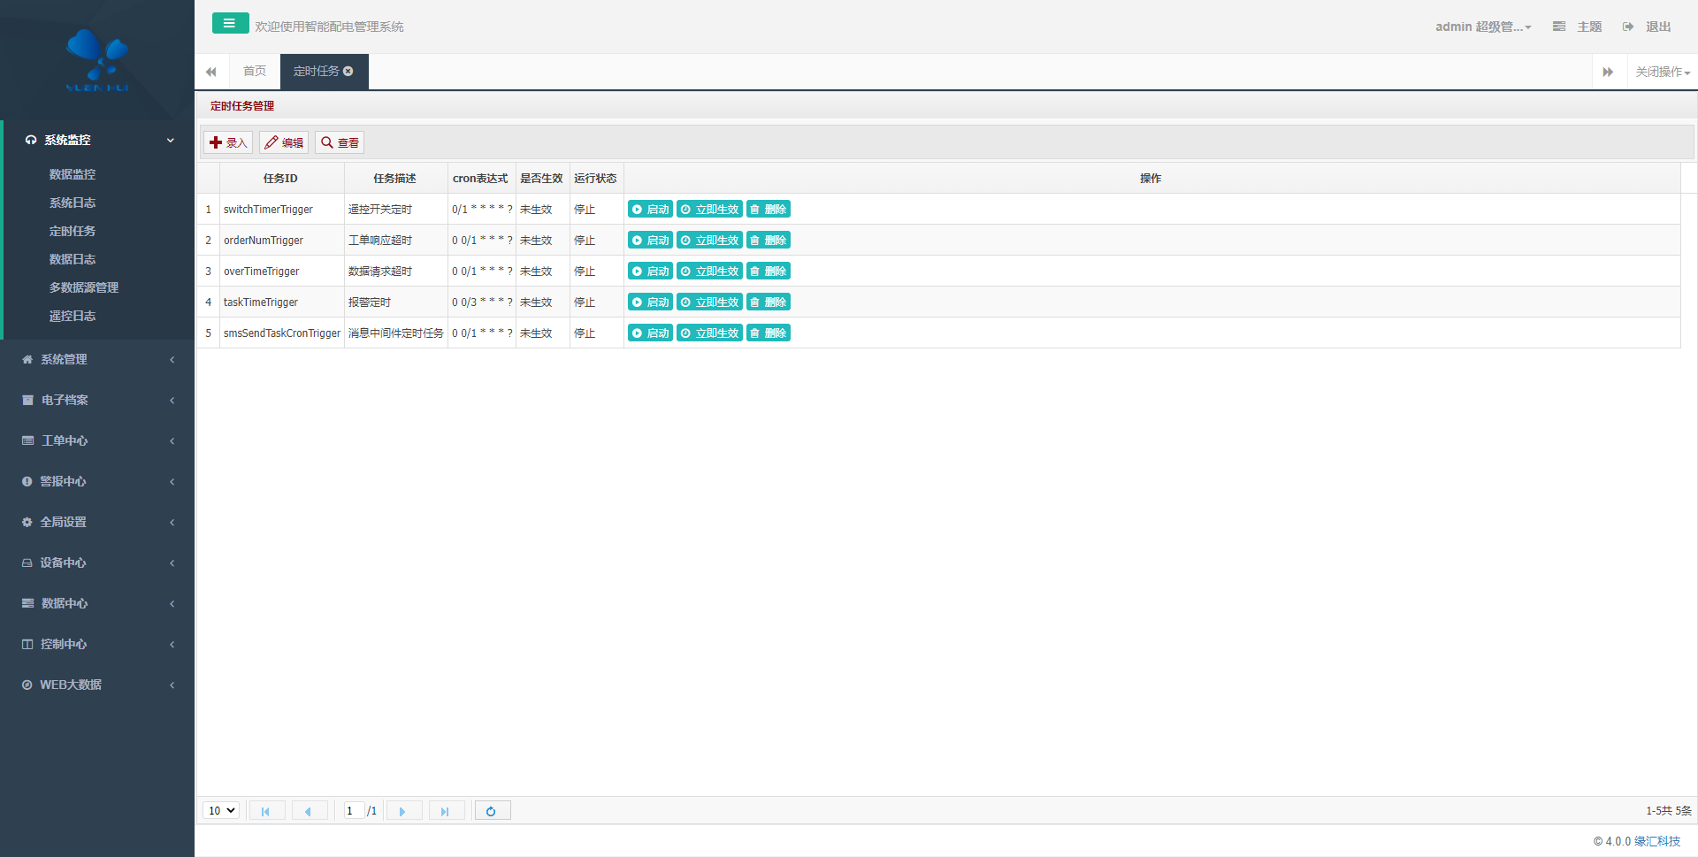1698x857 pixels.
Task: Delete the smsSendTaskCronTrigger task
Action: [x=768, y=333]
